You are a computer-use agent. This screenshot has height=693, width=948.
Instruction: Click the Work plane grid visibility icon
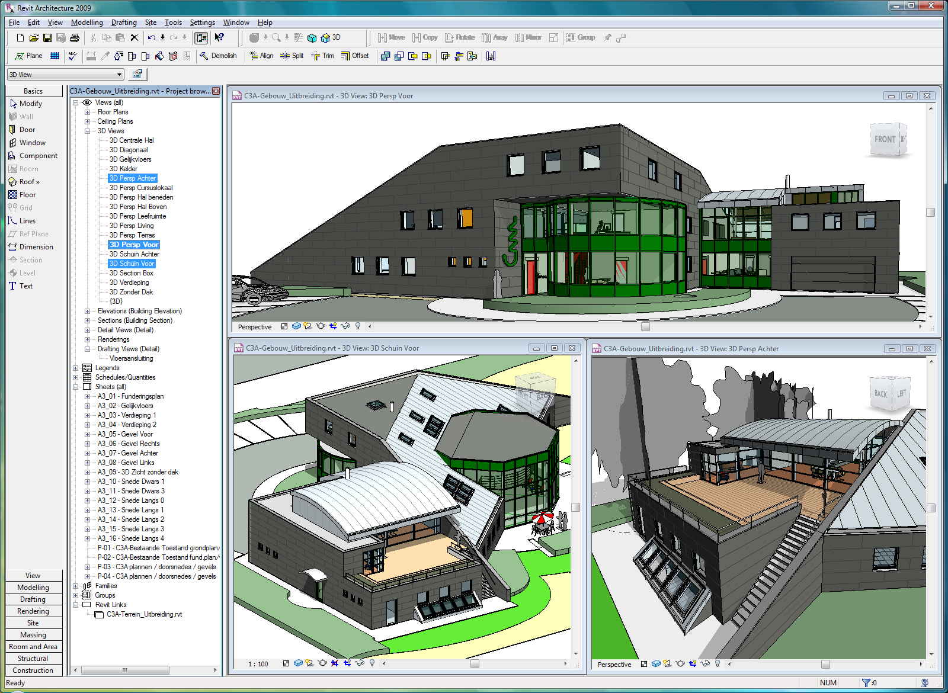click(x=55, y=56)
